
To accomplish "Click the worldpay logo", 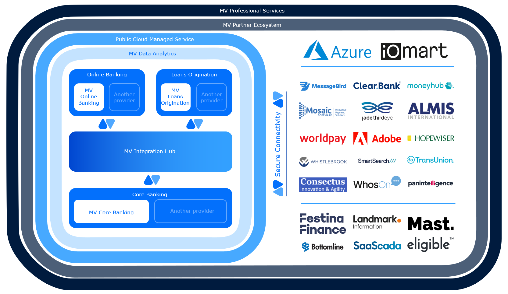I will (323, 138).
